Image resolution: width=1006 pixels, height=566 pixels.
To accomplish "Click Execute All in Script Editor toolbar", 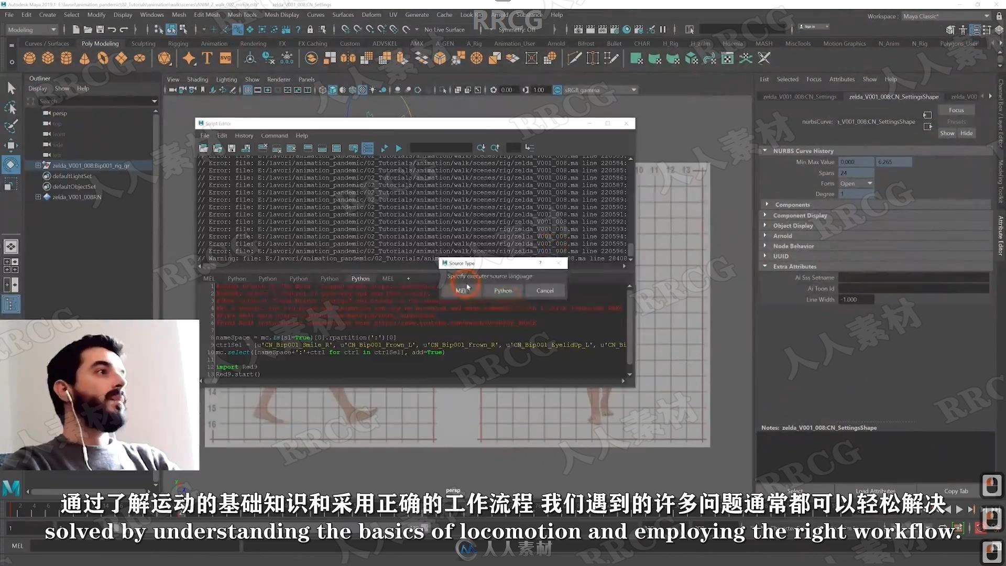I will 385,148.
